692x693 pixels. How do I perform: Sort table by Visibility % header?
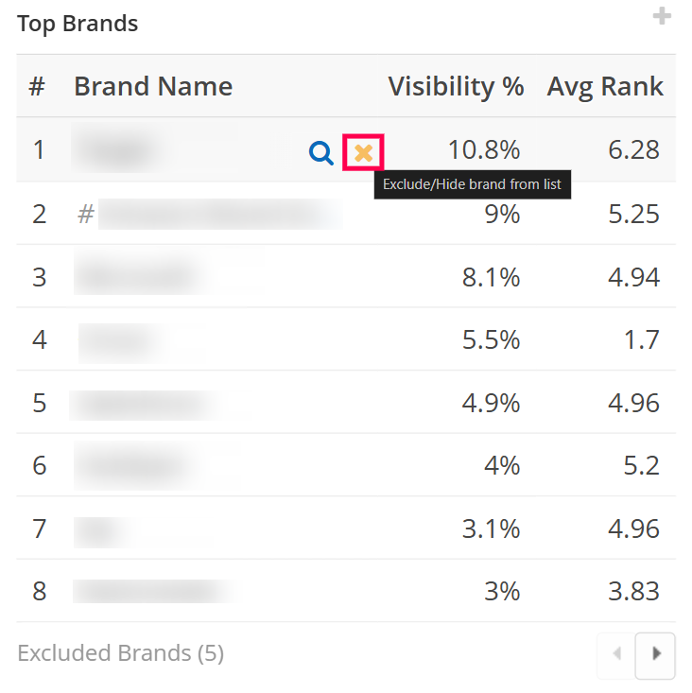[x=456, y=87]
